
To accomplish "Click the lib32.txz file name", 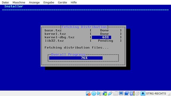I will click(54, 41).
